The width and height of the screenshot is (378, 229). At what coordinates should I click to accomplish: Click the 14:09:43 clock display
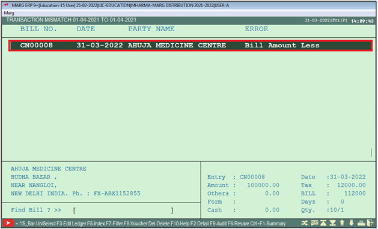pyautogui.click(x=362, y=21)
